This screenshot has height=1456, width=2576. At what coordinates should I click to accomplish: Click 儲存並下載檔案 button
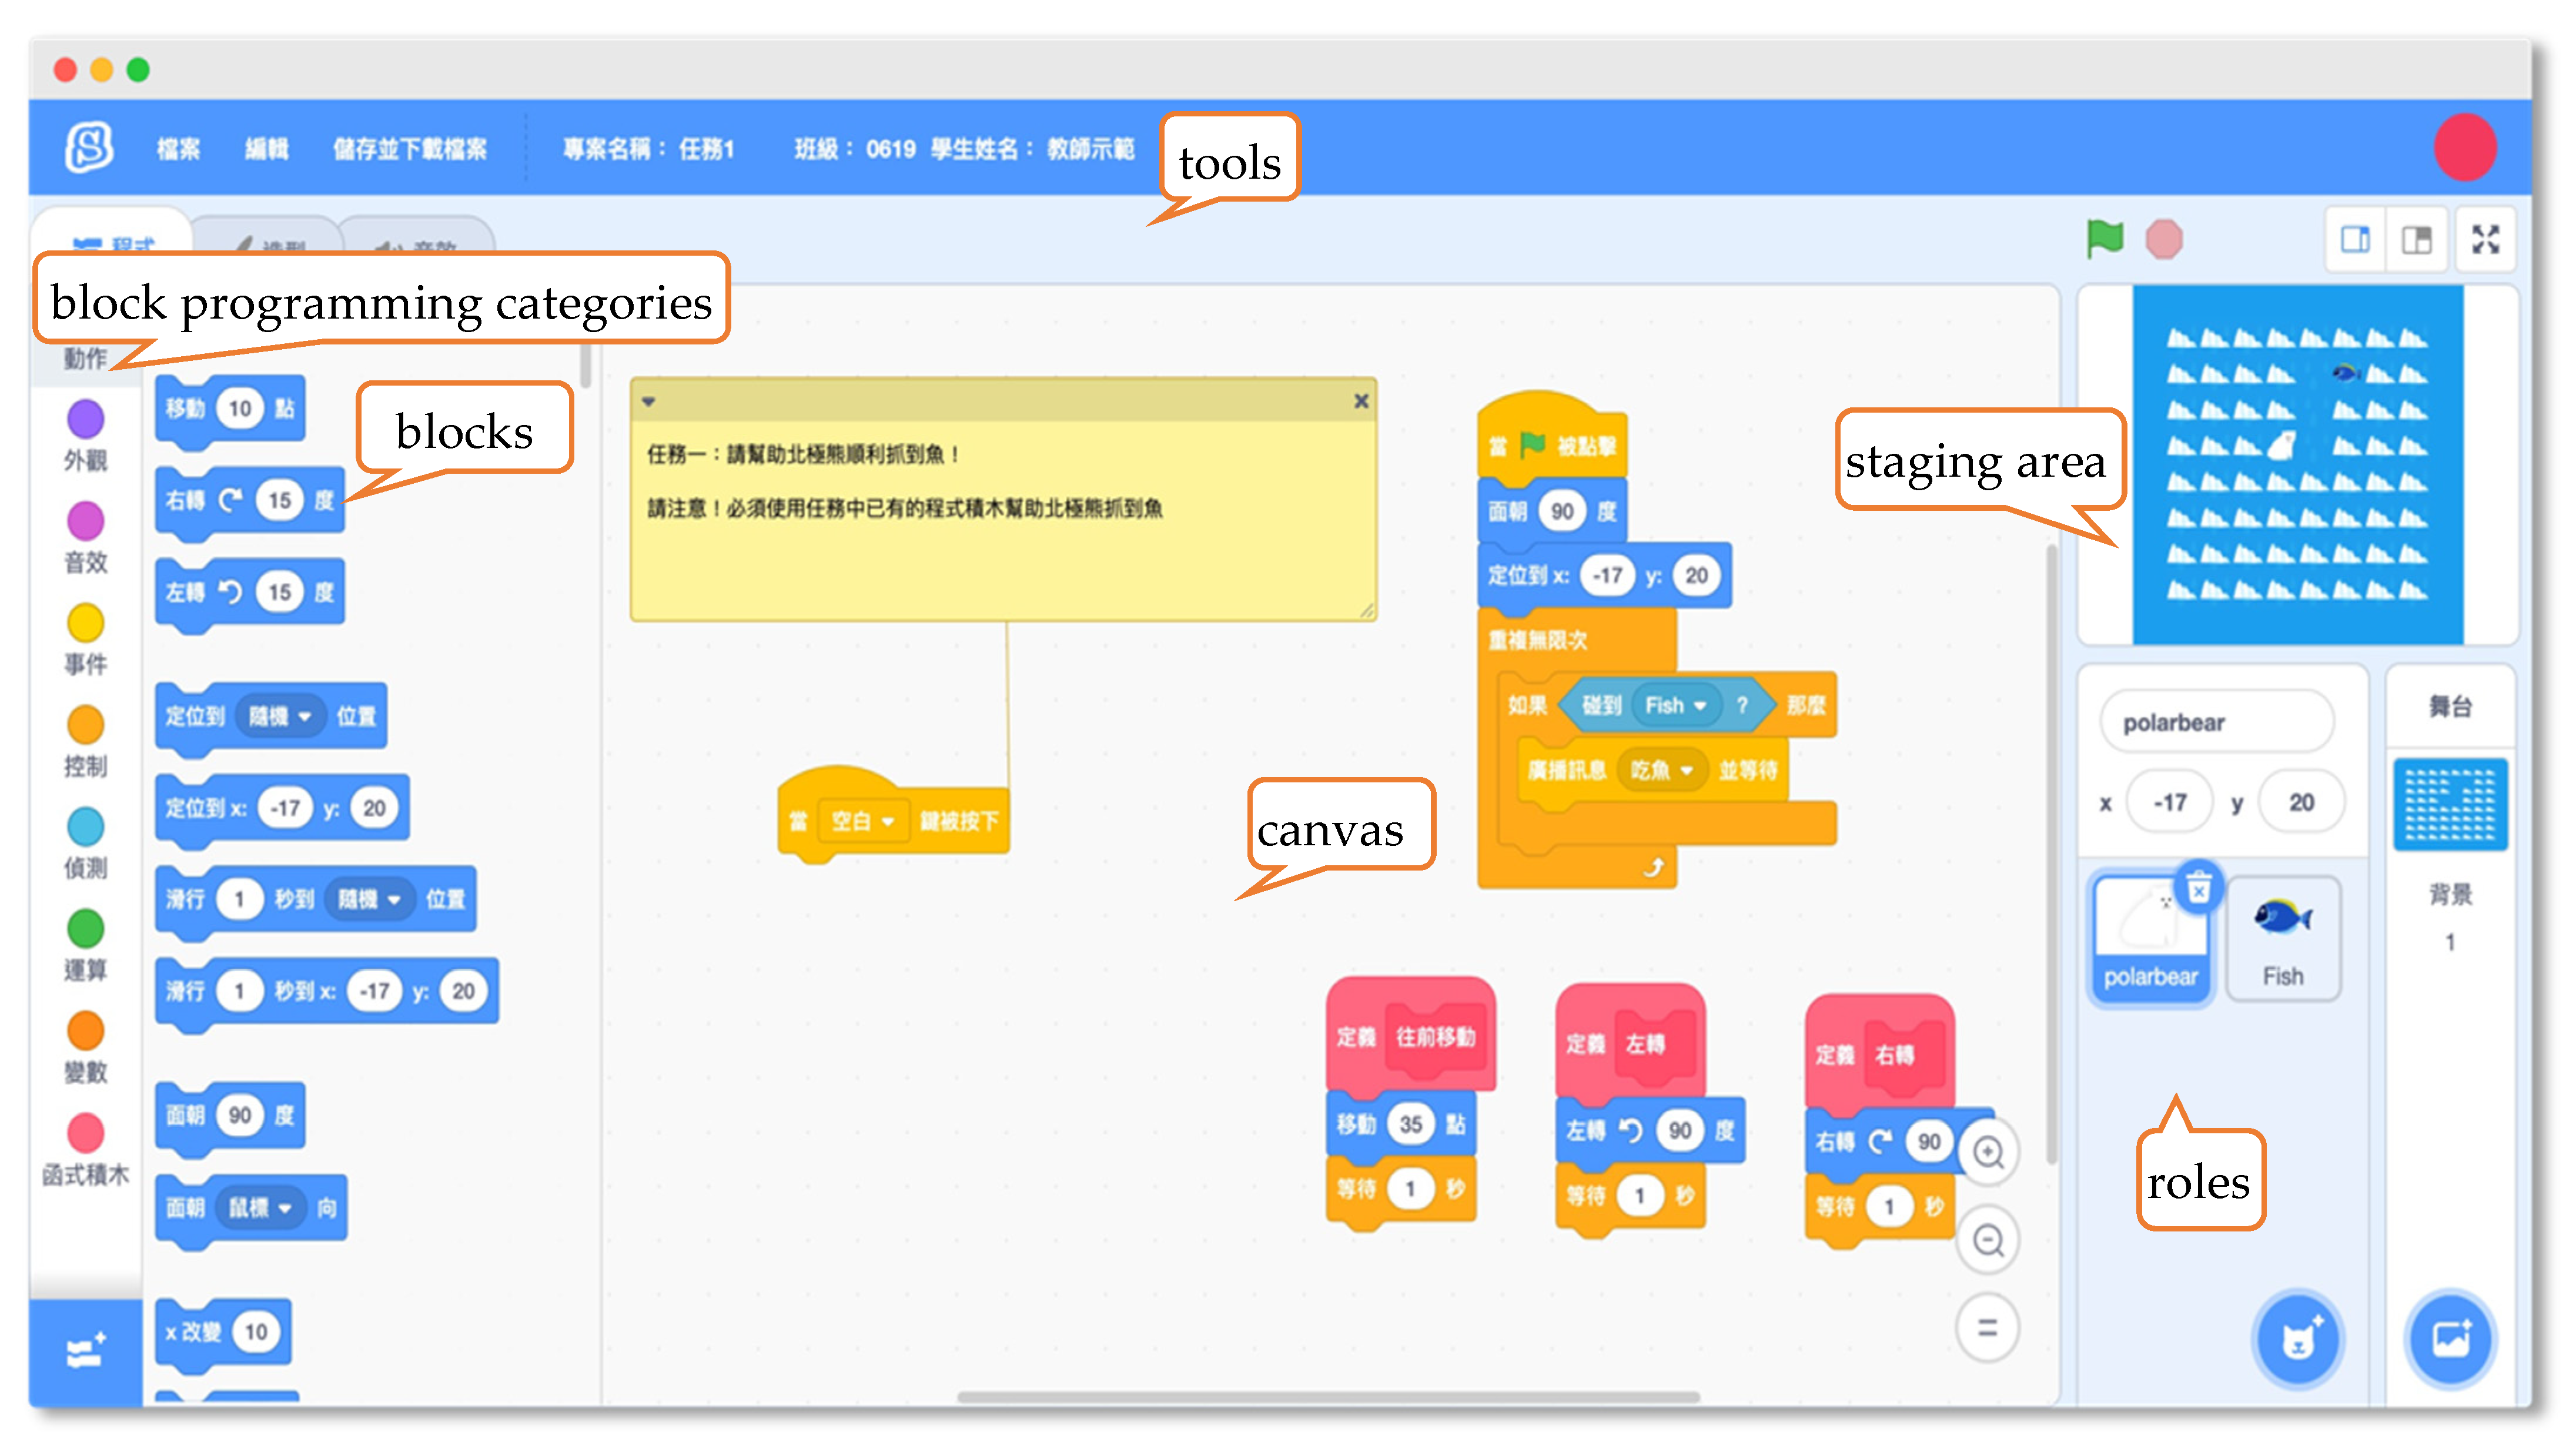(x=410, y=149)
